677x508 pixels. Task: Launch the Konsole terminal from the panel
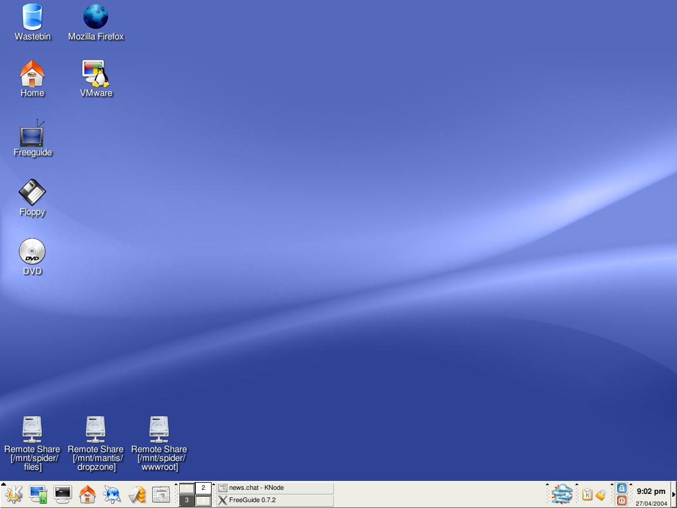[63, 494]
